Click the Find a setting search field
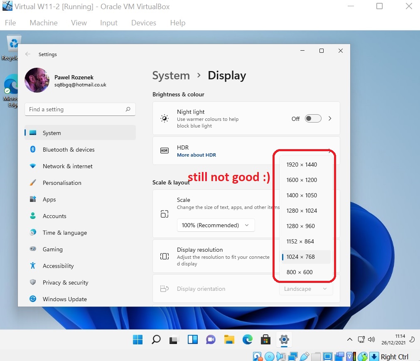The height and width of the screenshot is (361, 420). pyautogui.click(x=80, y=109)
